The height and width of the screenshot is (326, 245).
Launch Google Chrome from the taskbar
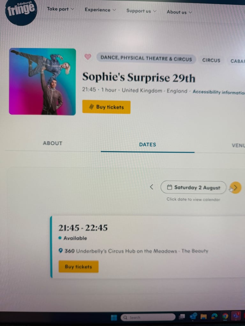pyautogui.click(x=225, y=316)
